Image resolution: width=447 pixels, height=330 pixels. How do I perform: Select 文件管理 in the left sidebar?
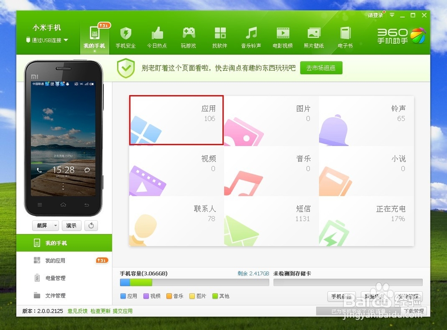coord(64,296)
